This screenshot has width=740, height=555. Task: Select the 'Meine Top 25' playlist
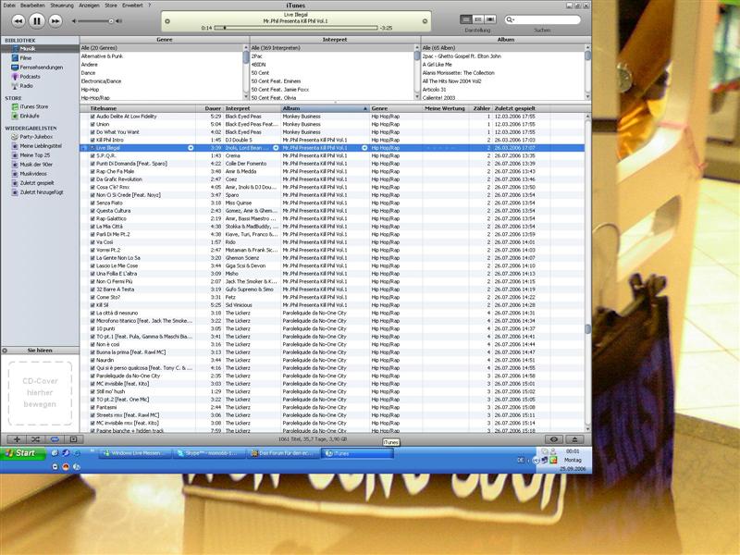(34, 154)
